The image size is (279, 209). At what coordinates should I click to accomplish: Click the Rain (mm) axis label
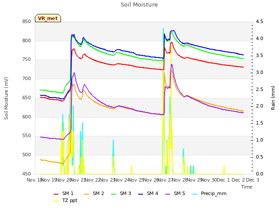(x=273, y=98)
